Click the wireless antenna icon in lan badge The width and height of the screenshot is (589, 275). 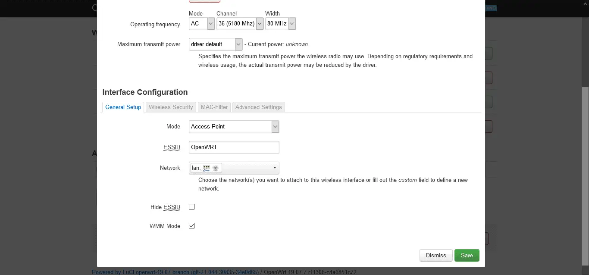pyautogui.click(x=216, y=168)
